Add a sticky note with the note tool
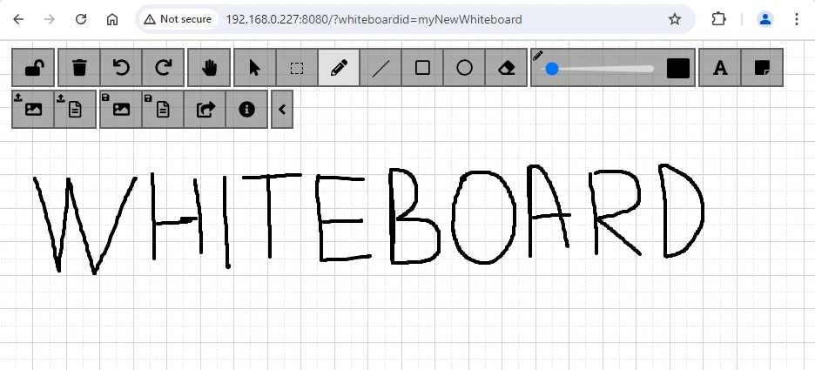This screenshot has width=815, height=370. click(x=762, y=67)
